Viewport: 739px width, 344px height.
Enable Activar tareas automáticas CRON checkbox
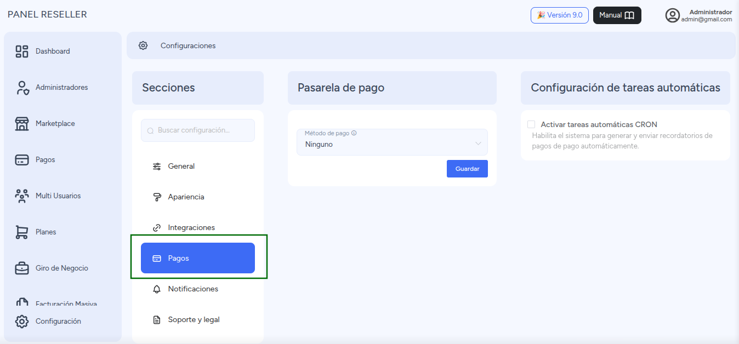pos(531,124)
